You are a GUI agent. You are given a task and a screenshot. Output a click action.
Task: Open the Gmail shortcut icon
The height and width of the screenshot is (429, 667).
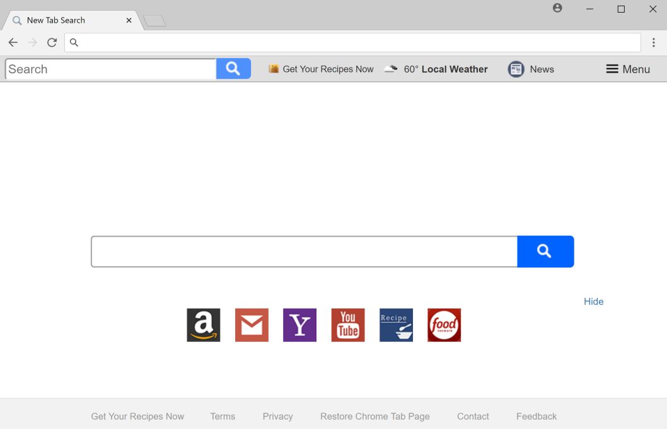[x=252, y=325]
